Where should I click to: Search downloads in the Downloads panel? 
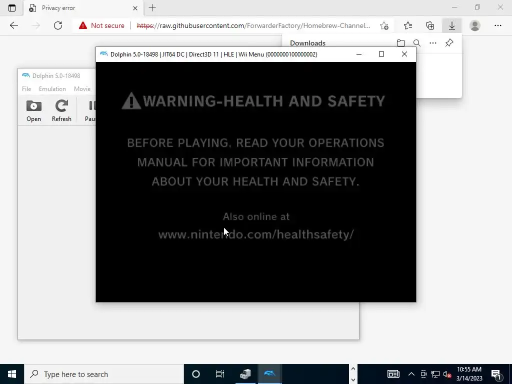point(416,43)
